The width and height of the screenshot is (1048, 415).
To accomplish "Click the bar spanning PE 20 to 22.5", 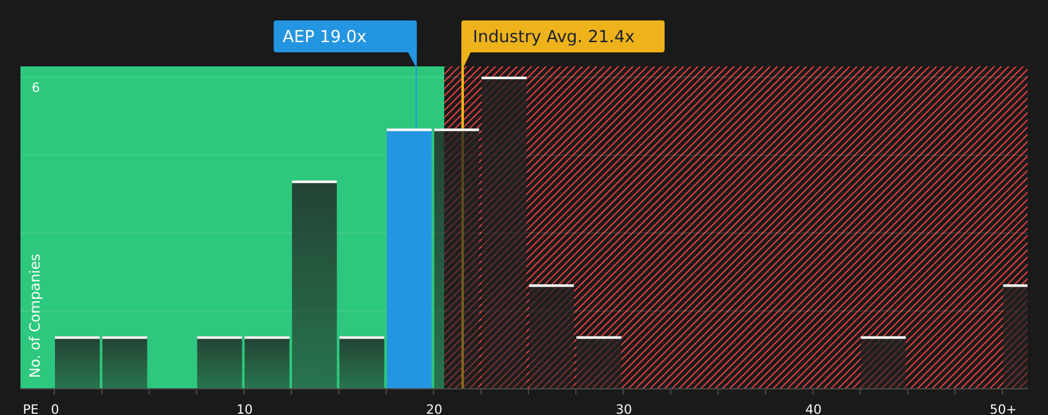I will click(x=456, y=259).
